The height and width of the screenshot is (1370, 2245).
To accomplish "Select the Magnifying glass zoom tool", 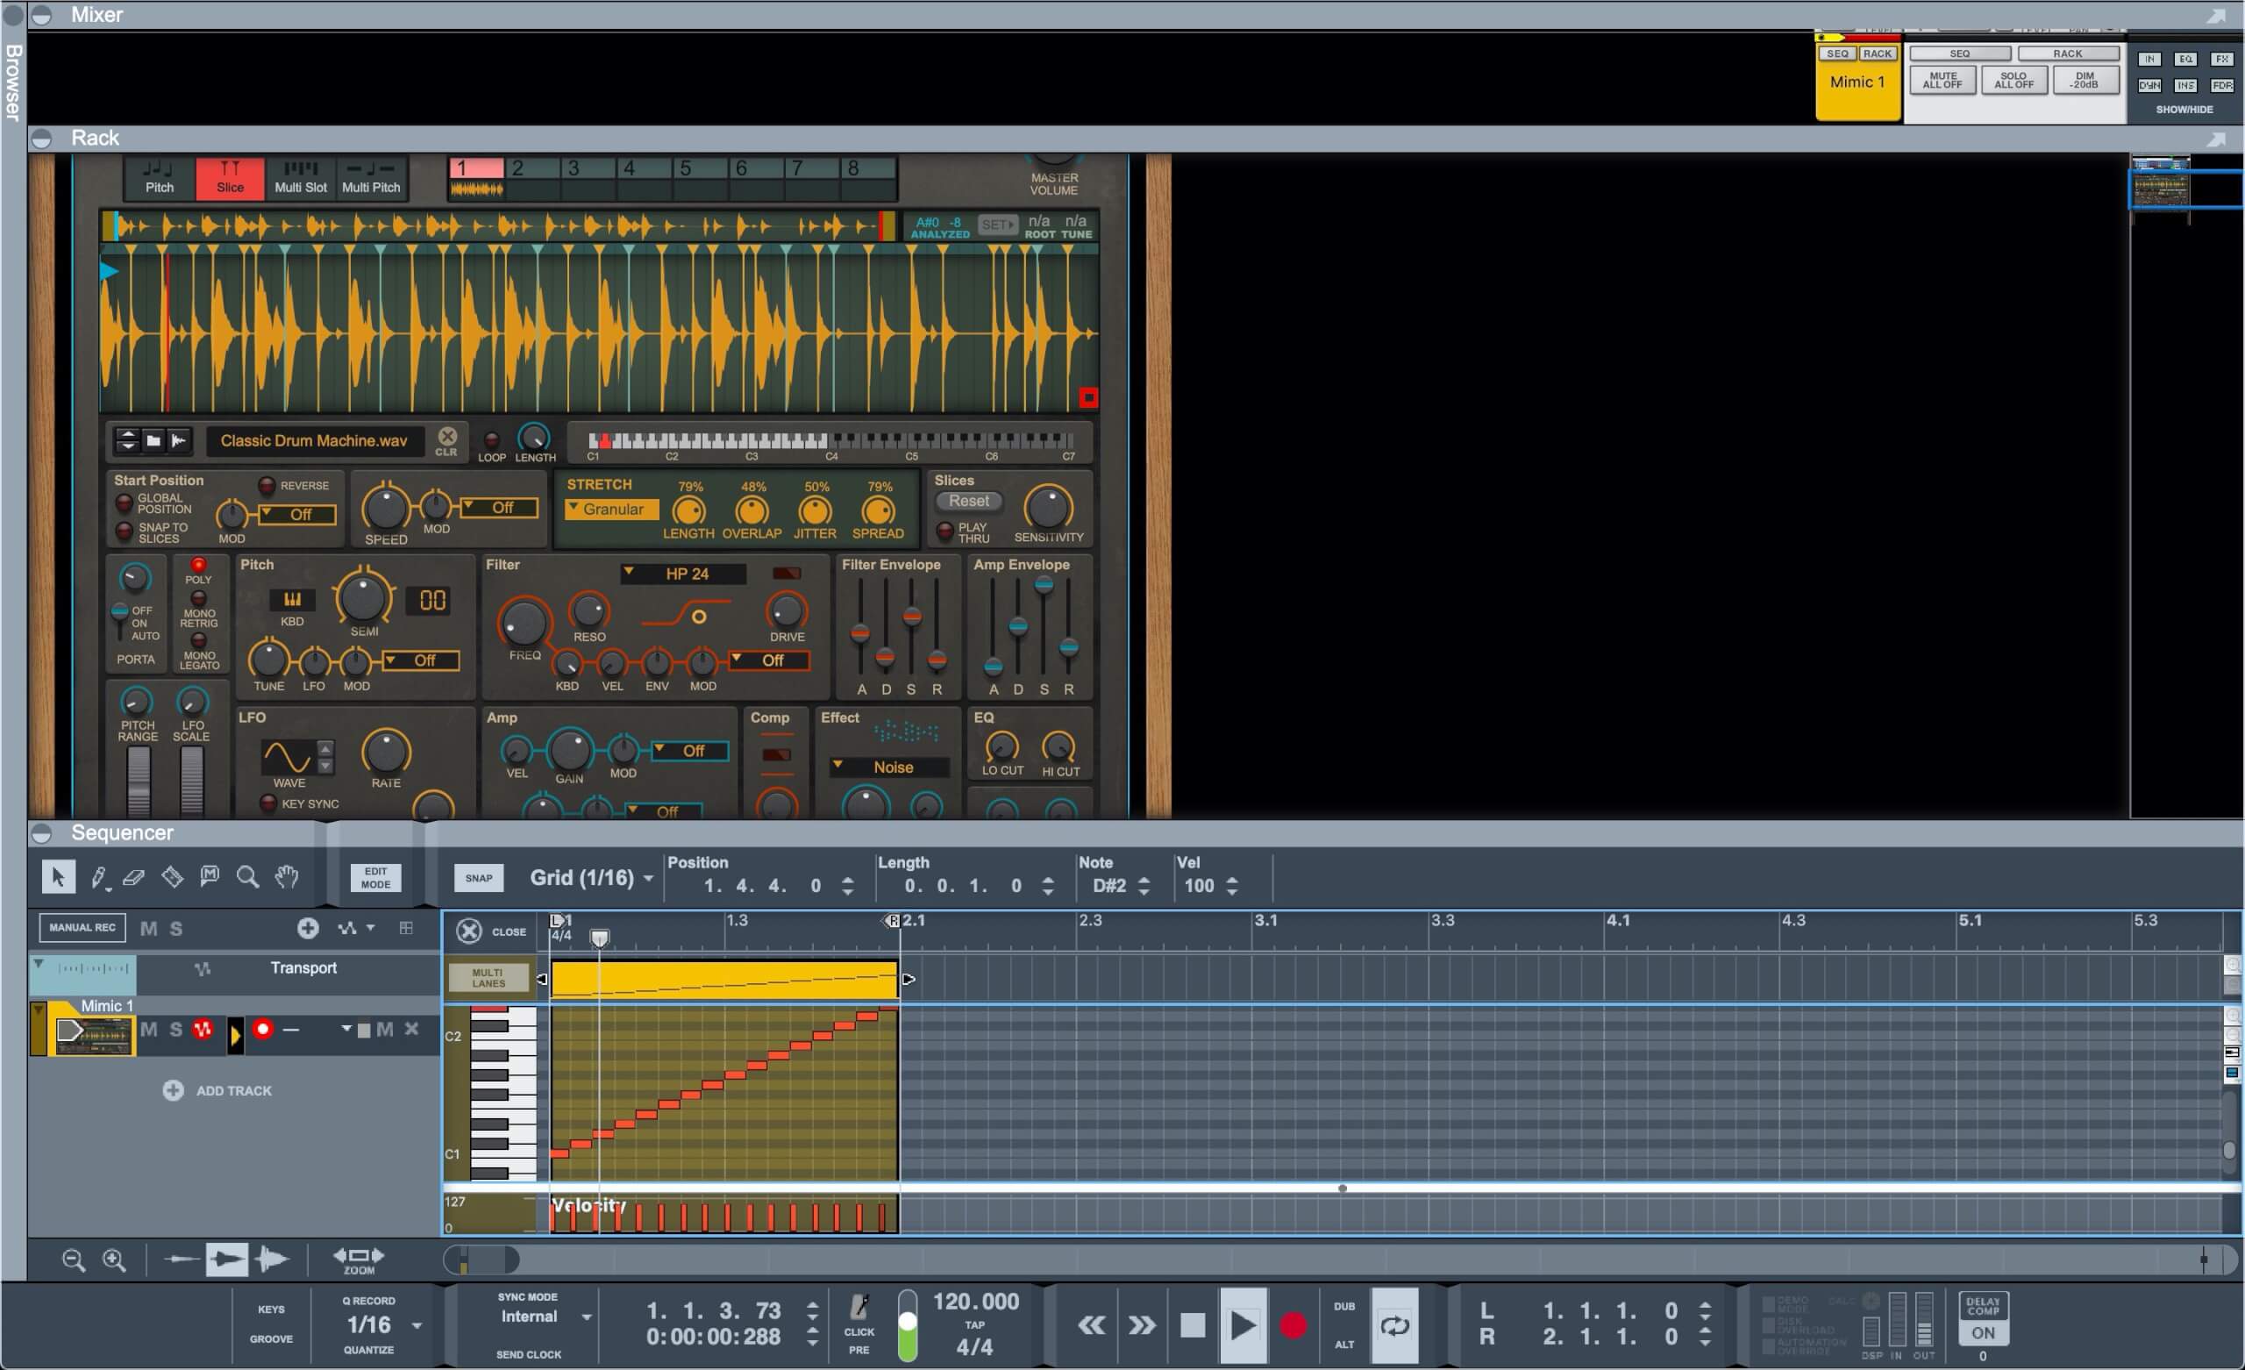I will coord(247,877).
